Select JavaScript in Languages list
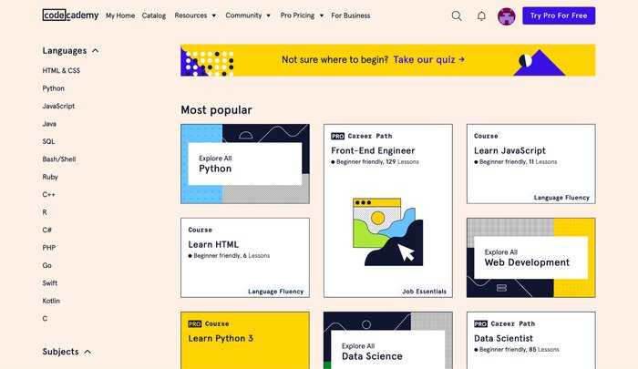The width and height of the screenshot is (638, 369). [x=58, y=106]
